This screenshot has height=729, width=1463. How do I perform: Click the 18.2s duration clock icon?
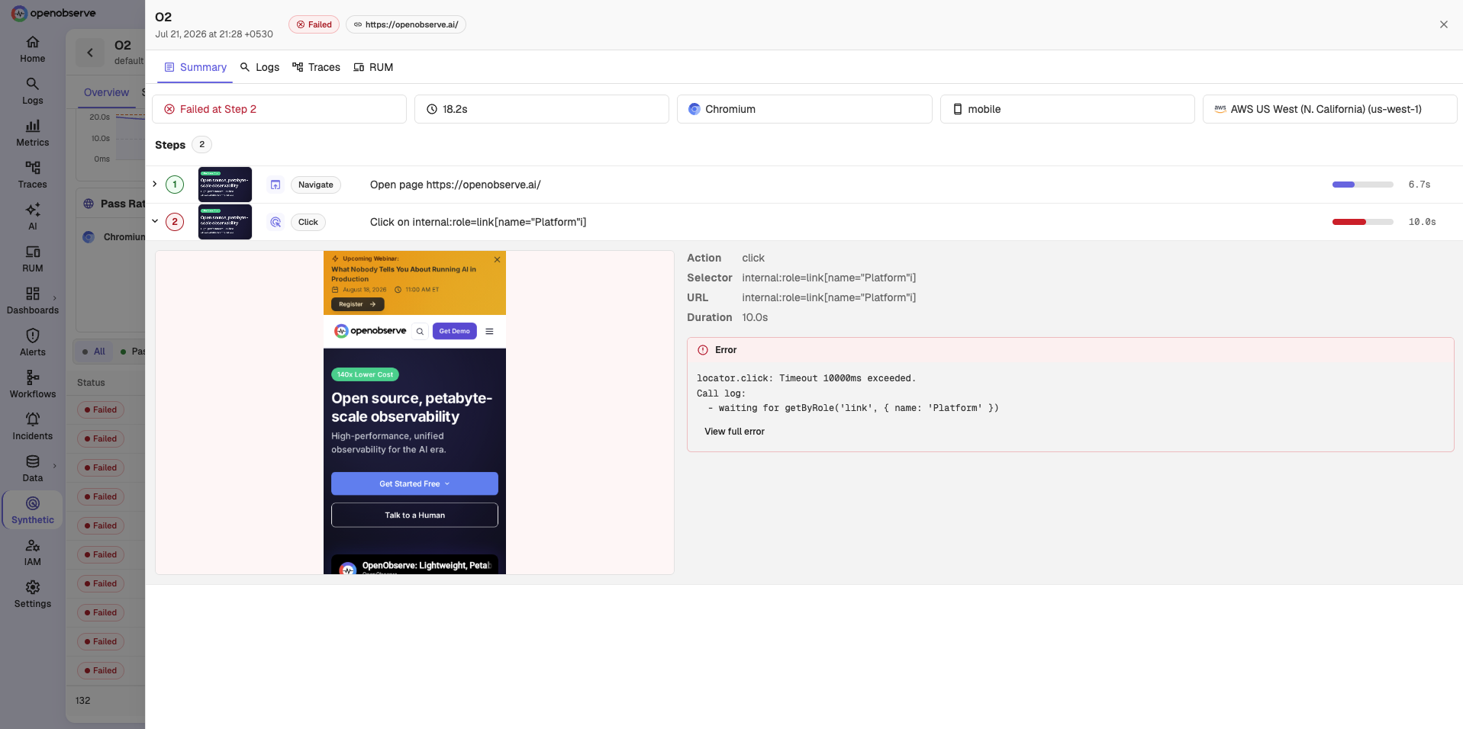click(431, 109)
